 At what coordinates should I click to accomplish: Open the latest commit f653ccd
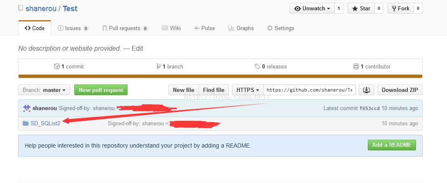pyautogui.click(x=370, y=108)
